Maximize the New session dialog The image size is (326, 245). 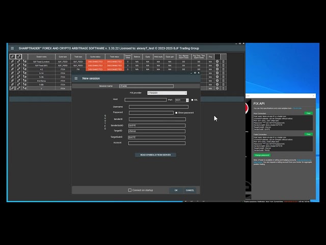195,72
